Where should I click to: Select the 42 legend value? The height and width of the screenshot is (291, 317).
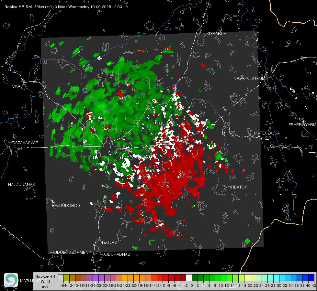pyautogui.click(x=314, y=286)
